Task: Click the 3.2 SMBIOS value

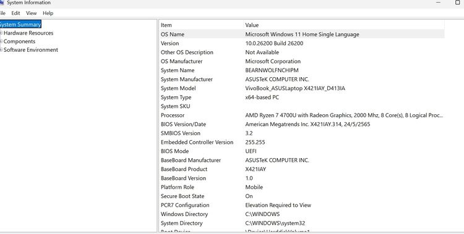Action: pyautogui.click(x=249, y=133)
